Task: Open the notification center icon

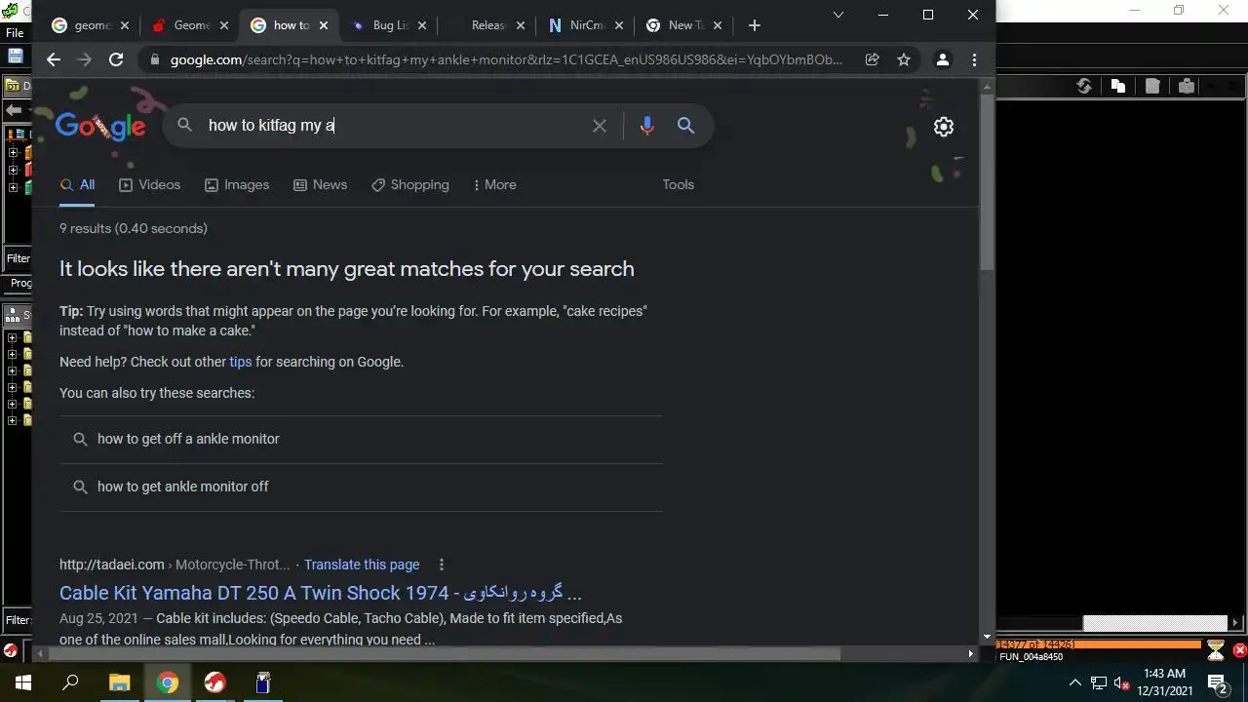Action: [1217, 682]
